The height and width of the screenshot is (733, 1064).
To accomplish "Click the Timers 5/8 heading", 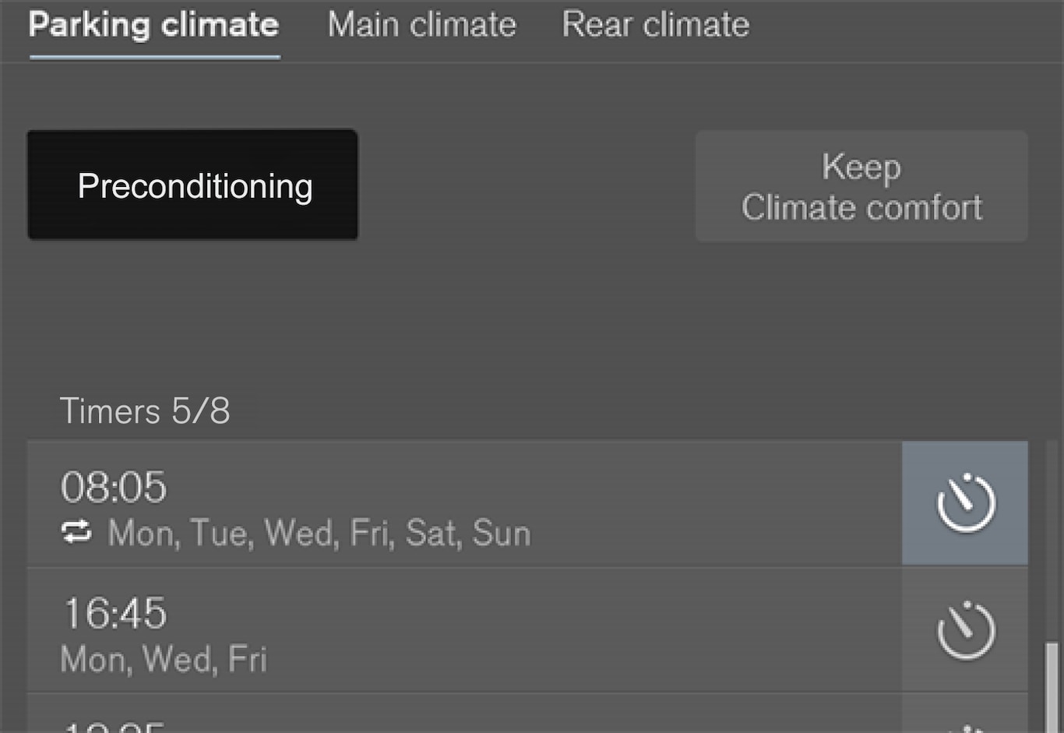I will (145, 411).
